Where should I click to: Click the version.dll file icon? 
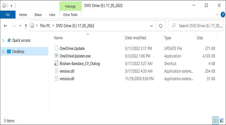coord(56,71)
